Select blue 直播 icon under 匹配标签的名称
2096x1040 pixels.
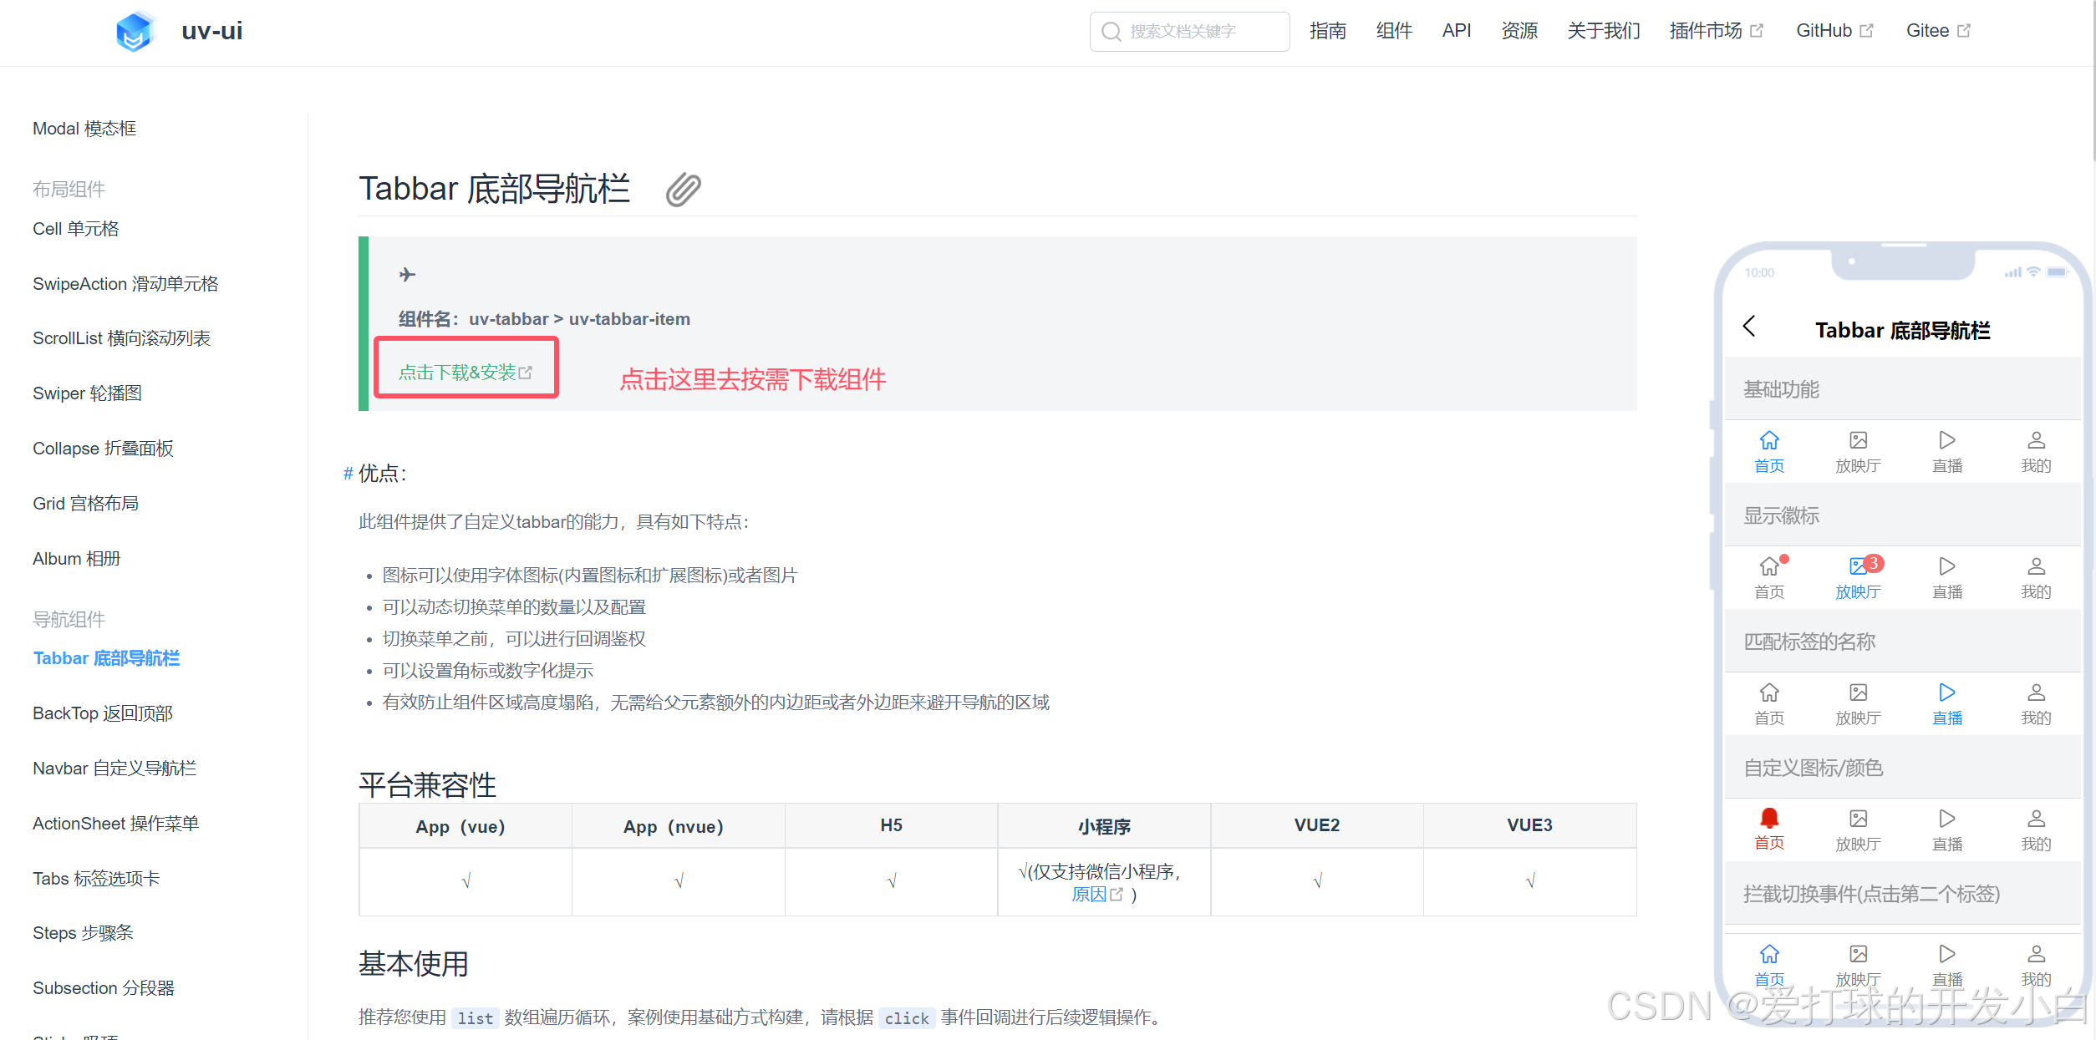(x=1947, y=692)
